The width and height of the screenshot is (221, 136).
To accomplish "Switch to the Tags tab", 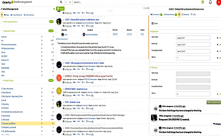I will point(7,15).
